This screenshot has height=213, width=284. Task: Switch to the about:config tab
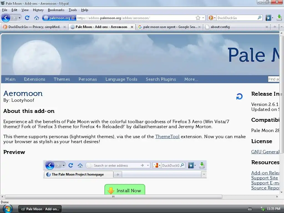[x=236, y=27]
